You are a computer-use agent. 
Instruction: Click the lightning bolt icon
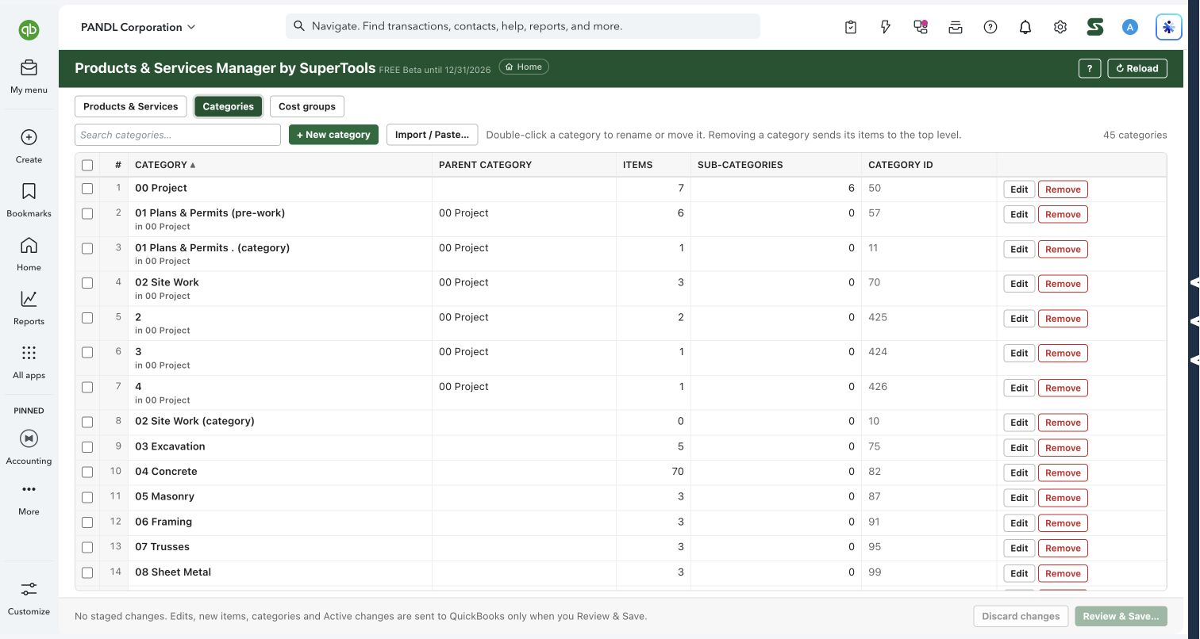click(886, 27)
